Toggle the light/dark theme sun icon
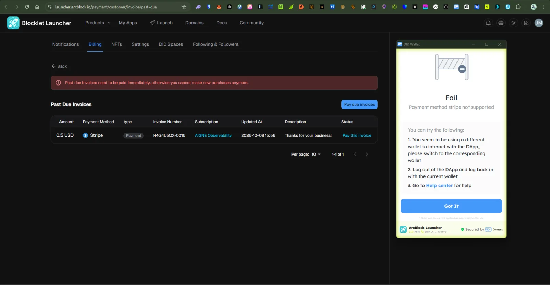Screen dimensions: 550x285 coord(514,23)
